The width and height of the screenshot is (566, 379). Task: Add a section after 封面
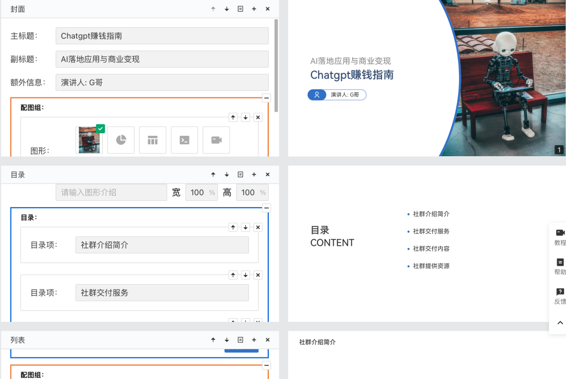[x=254, y=9]
